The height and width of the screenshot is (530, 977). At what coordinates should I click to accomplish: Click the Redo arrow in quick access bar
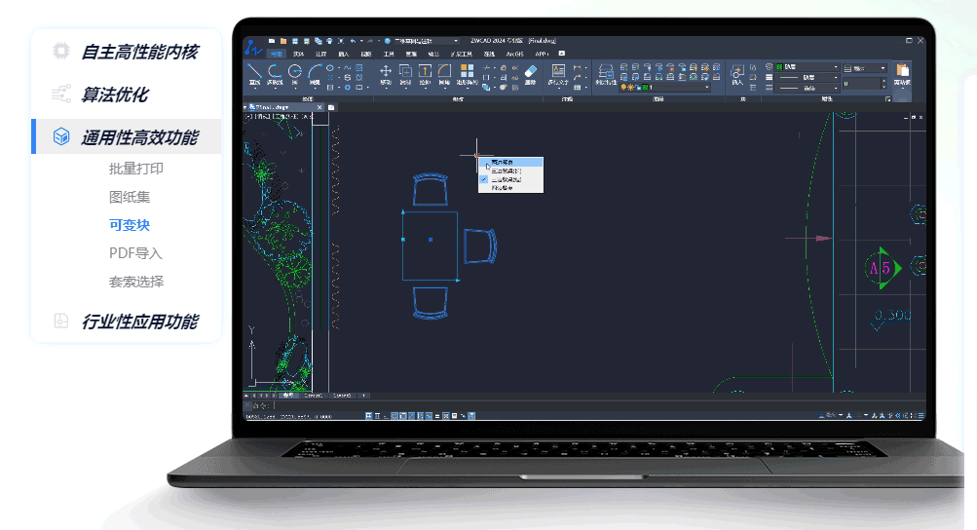tap(370, 41)
